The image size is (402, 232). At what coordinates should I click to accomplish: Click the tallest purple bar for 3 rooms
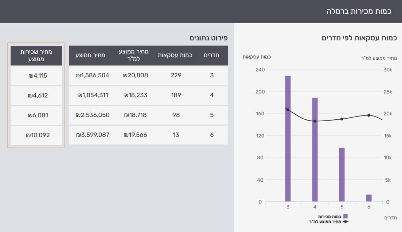pyautogui.click(x=288, y=137)
